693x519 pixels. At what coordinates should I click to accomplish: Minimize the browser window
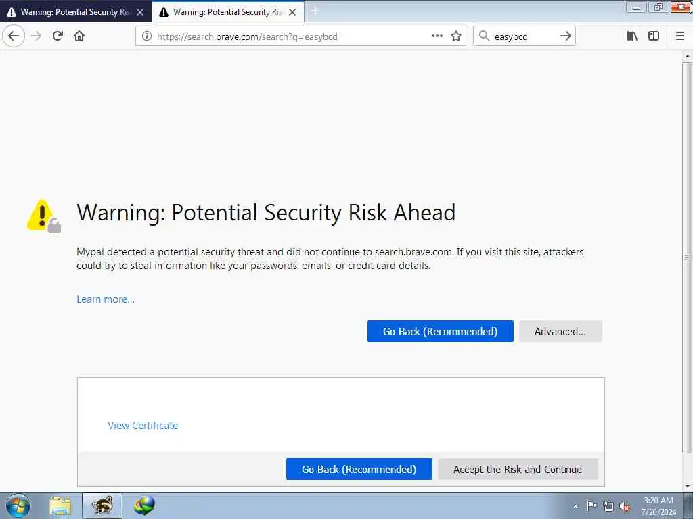(636, 7)
